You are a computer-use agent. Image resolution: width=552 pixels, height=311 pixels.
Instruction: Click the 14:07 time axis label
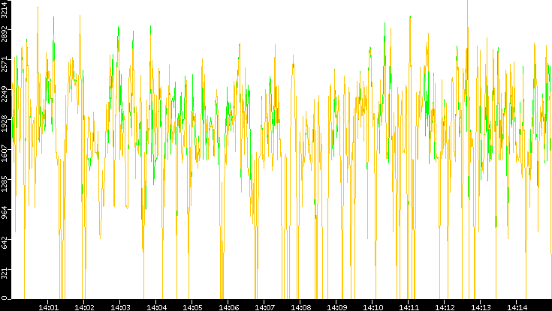coord(264,307)
